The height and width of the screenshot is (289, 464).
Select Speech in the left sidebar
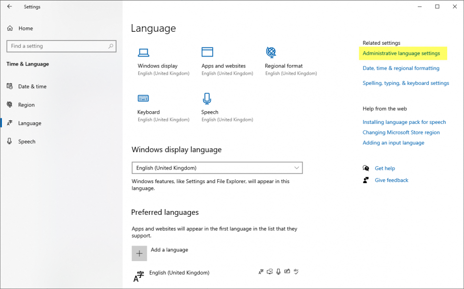point(26,142)
